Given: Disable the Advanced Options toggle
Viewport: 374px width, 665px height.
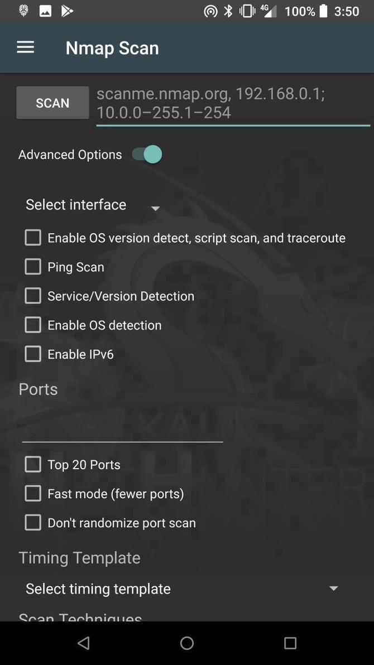Looking at the screenshot, I should coord(145,154).
